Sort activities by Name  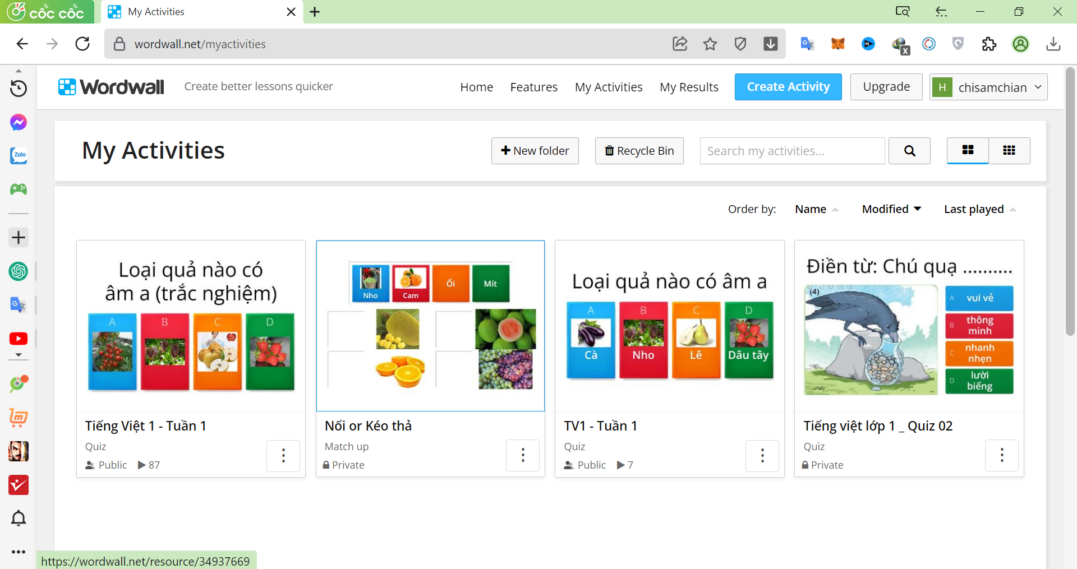pos(811,209)
